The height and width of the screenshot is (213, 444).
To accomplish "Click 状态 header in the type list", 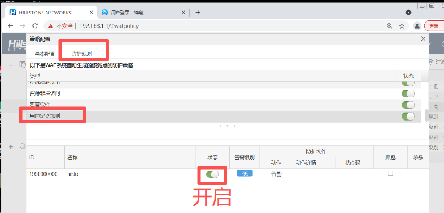I will point(408,76).
